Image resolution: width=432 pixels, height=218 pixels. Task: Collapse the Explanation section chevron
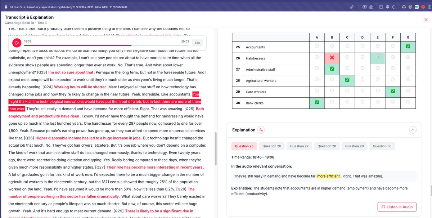(413, 130)
